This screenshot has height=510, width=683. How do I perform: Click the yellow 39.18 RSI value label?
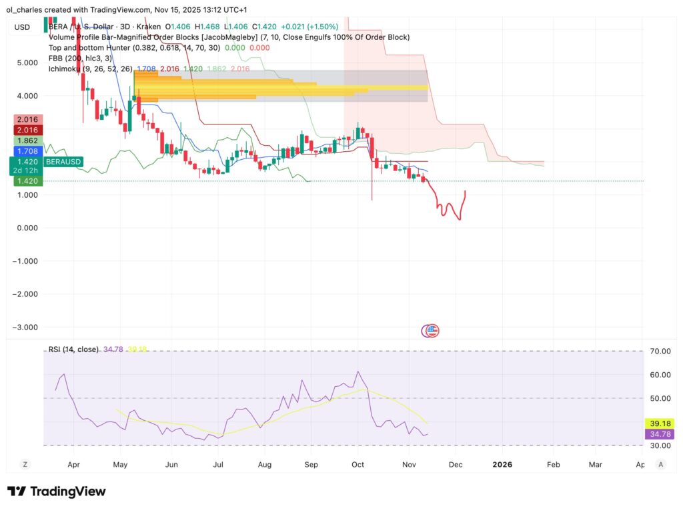click(659, 423)
